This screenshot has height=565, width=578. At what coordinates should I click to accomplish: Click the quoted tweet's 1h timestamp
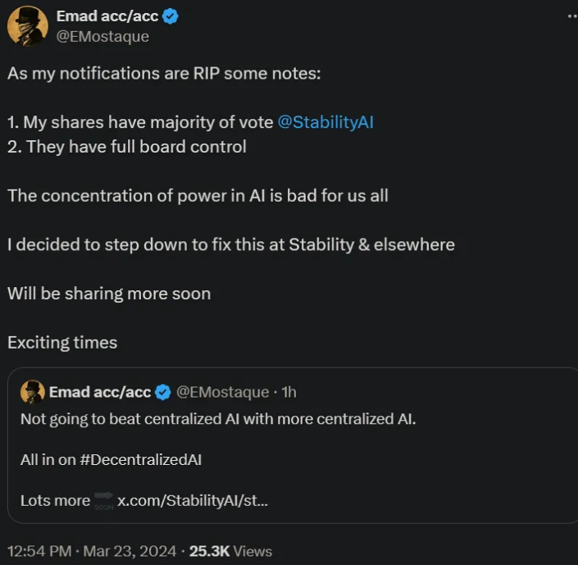(x=289, y=393)
